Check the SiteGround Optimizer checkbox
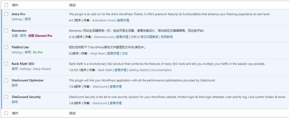Image resolution: width=289 pixels, height=118 pixels. [6, 81]
